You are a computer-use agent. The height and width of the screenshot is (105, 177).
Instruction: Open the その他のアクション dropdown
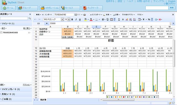128,15
